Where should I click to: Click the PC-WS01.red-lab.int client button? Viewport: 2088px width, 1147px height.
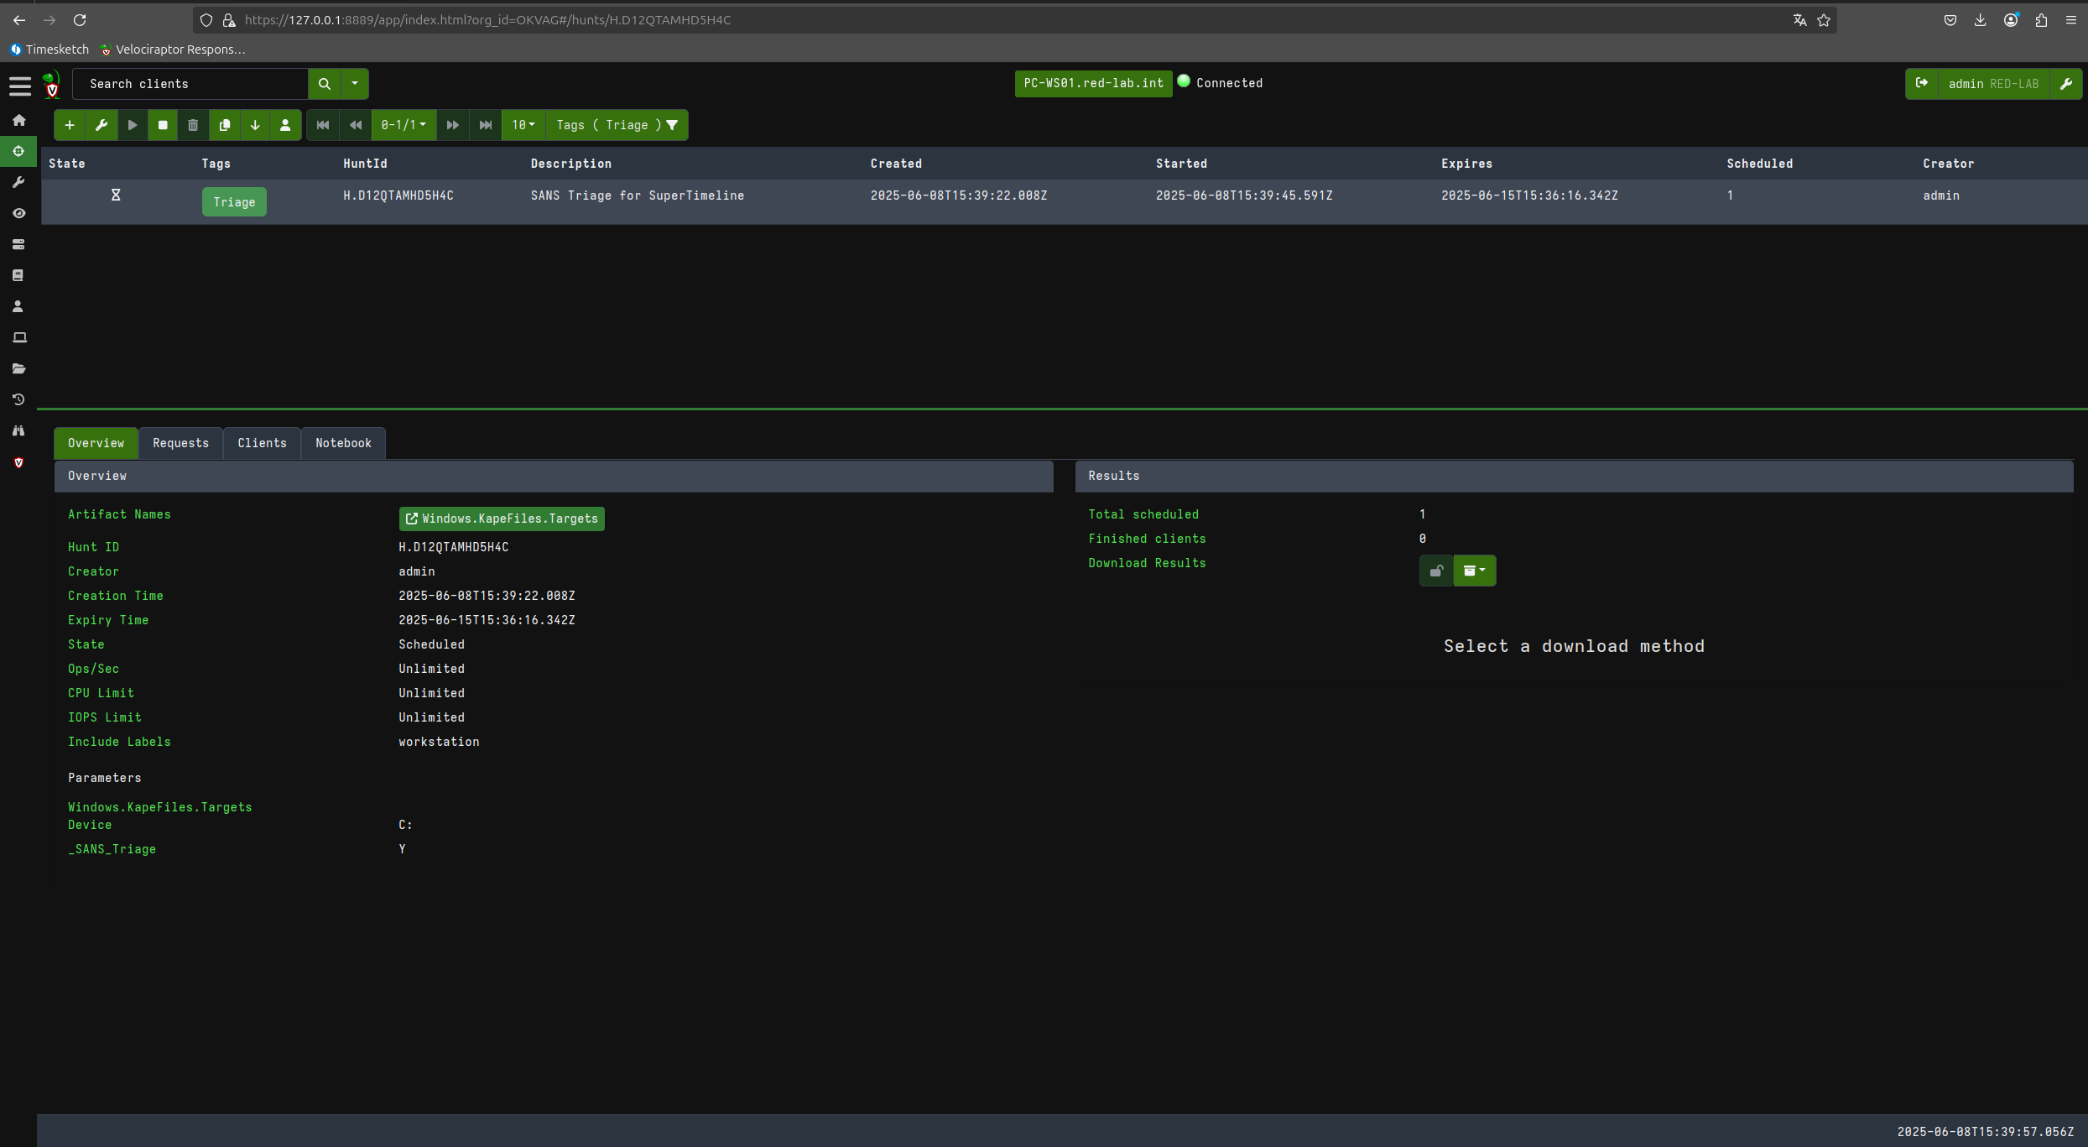pyautogui.click(x=1093, y=83)
